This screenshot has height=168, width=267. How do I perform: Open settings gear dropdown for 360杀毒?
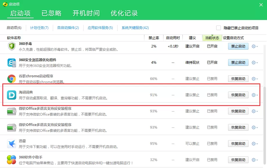255,46
